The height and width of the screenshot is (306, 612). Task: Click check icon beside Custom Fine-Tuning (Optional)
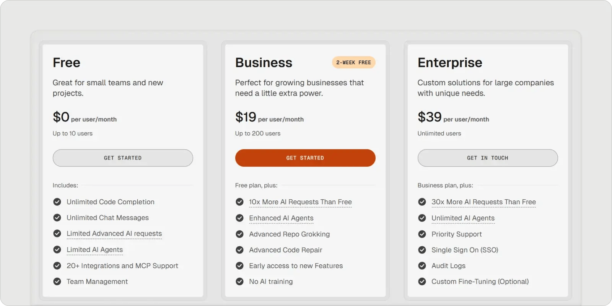coord(422,282)
